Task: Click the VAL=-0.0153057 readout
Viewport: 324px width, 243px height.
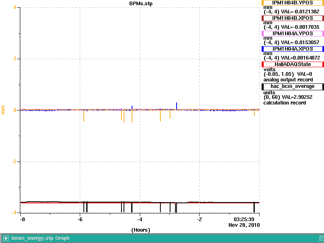Action: [x=300, y=43]
